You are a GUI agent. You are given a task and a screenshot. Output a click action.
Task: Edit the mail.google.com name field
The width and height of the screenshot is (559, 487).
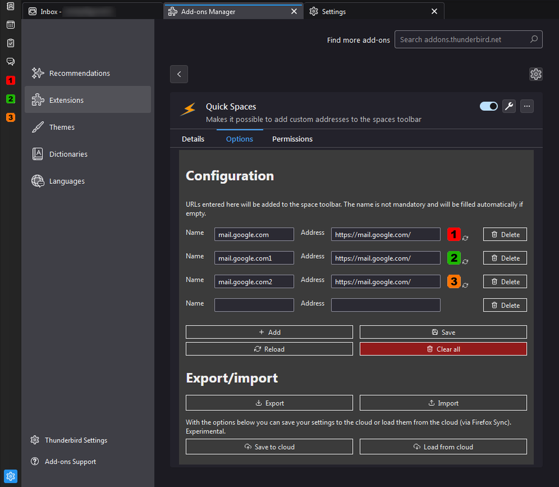click(x=254, y=234)
